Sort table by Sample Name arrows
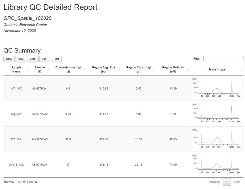The width and height of the screenshot is (245, 189). [x=27, y=70]
